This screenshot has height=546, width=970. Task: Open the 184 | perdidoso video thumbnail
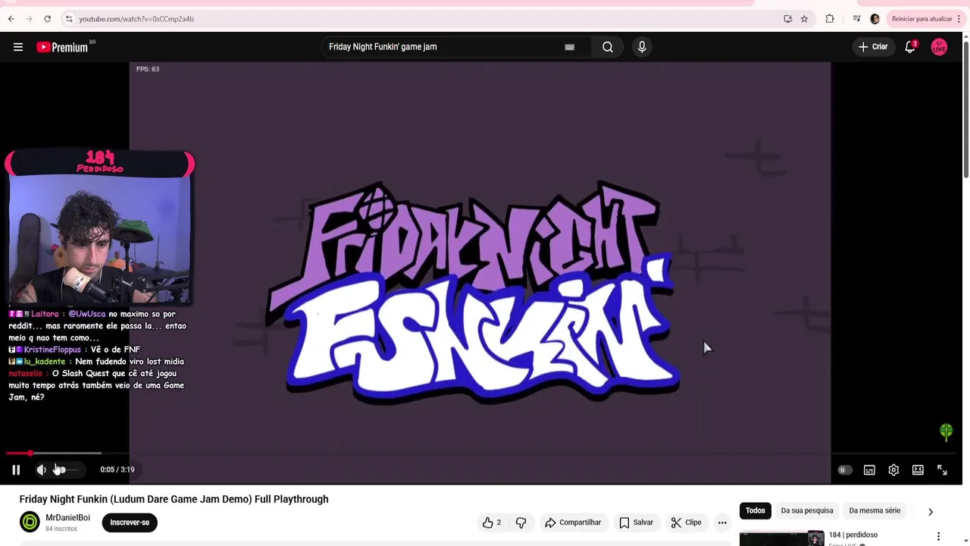click(x=782, y=538)
